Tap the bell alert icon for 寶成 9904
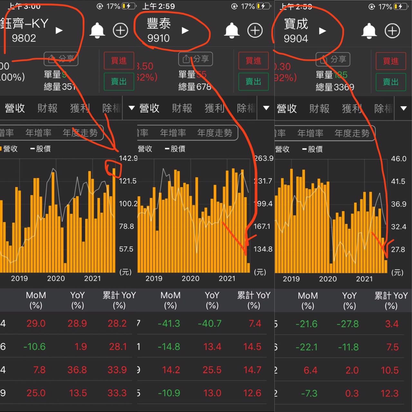Screen dimensions: 412x412 coord(369,31)
